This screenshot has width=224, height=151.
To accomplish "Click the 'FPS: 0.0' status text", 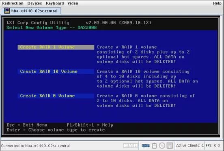I will pos(213,146).
